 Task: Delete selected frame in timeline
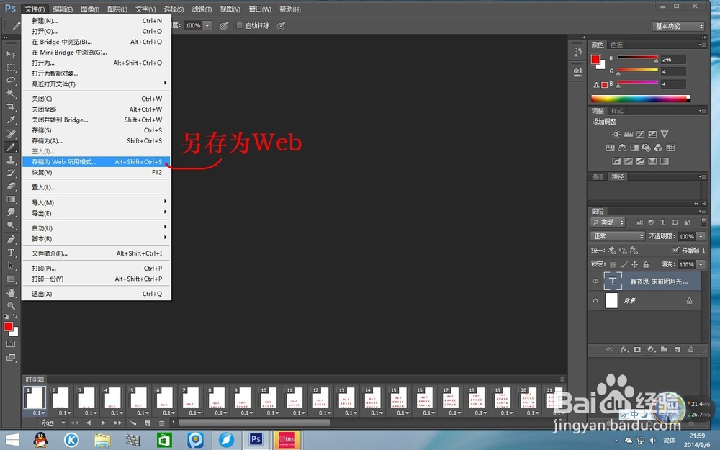[161, 423]
